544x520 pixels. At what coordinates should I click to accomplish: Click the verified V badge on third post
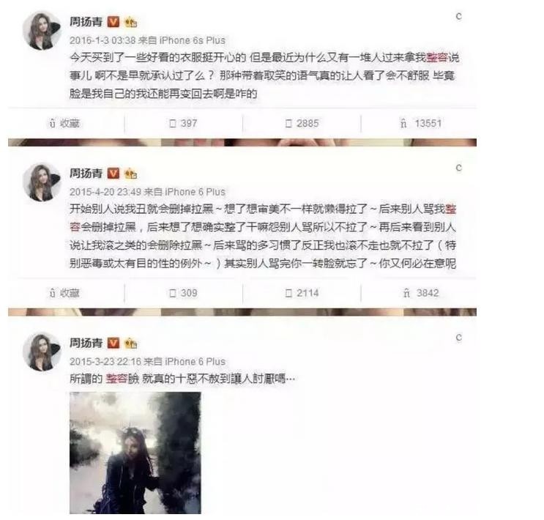coord(113,343)
